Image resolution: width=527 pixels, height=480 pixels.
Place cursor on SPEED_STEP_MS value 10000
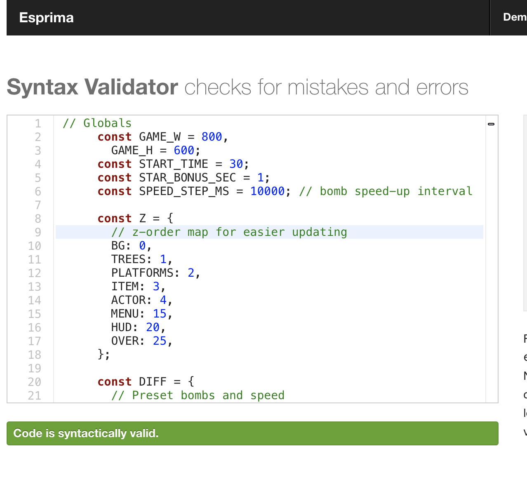pyautogui.click(x=267, y=191)
